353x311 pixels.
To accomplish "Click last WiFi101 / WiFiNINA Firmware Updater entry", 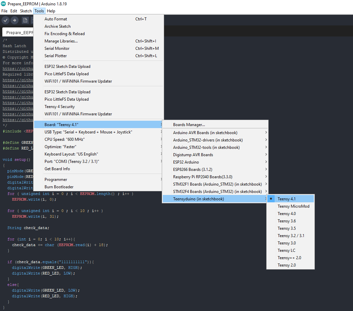I will click(x=98, y=114).
